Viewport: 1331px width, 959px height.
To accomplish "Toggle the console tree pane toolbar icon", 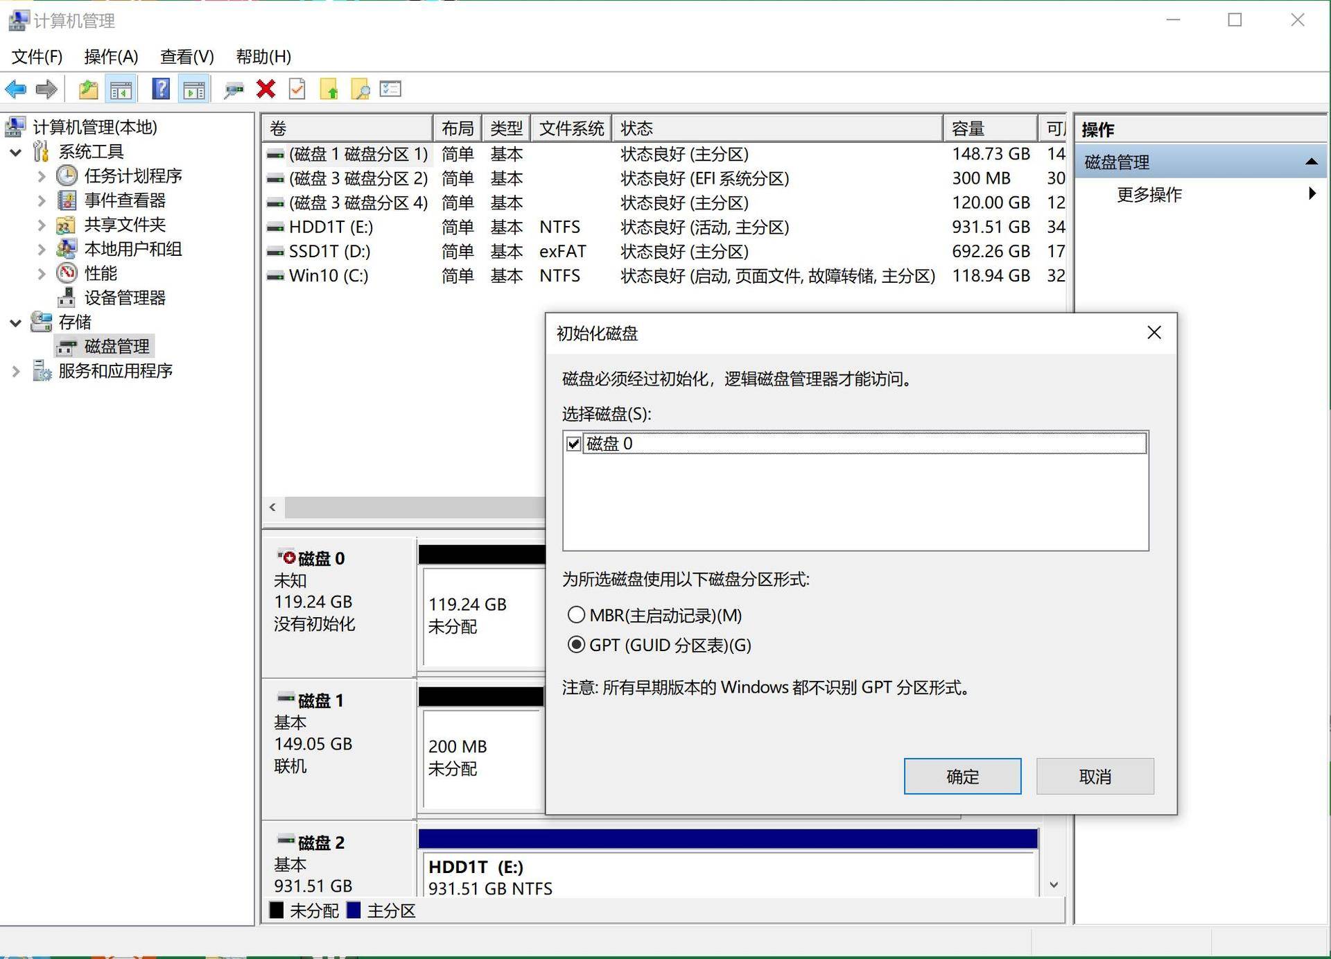I will tap(121, 89).
